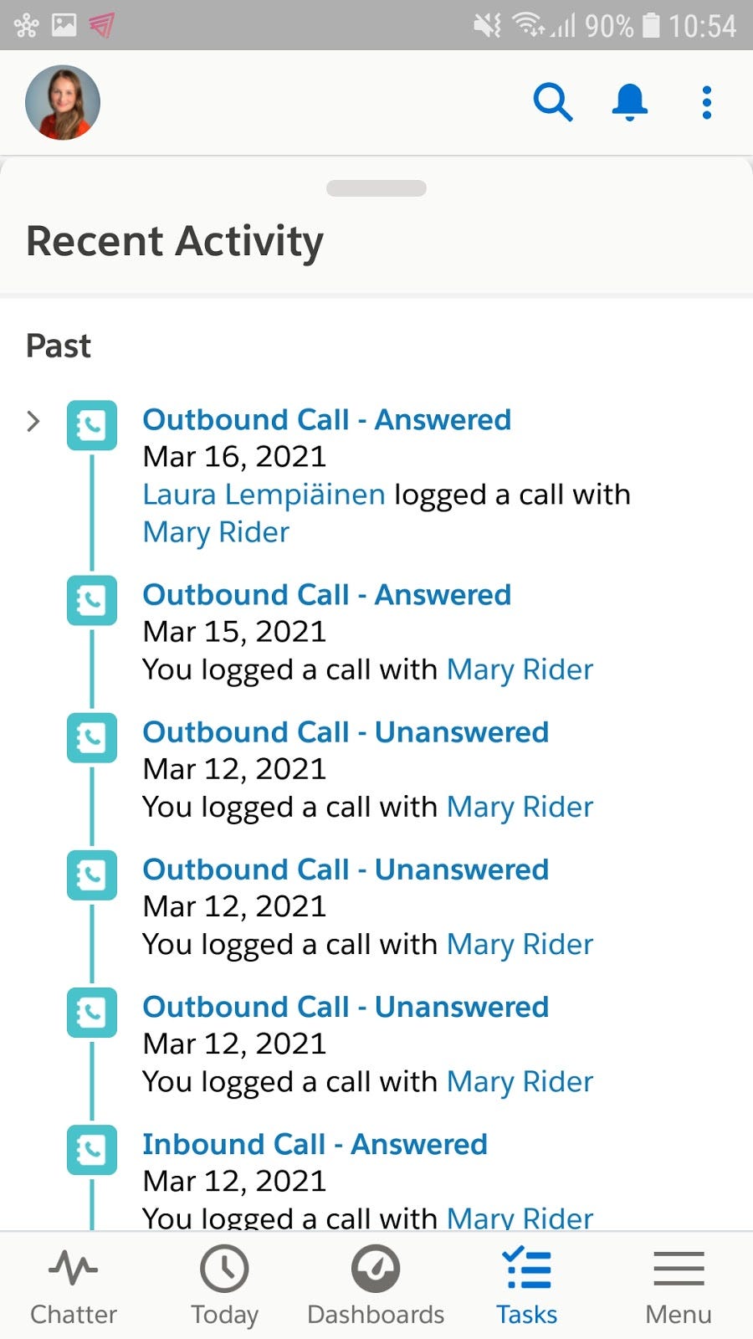Open the search magnifier icon

pyautogui.click(x=553, y=103)
